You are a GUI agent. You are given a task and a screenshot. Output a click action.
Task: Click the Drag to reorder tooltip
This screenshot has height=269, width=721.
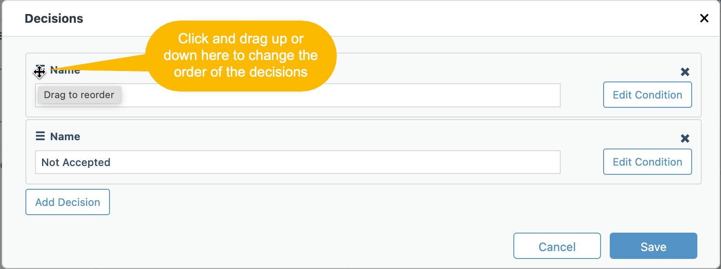pyautogui.click(x=79, y=95)
